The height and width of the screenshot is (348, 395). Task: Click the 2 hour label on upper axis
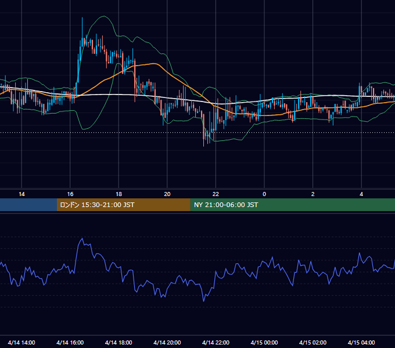tap(313, 194)
